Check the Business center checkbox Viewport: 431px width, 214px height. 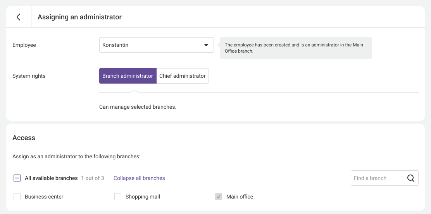pos(17,197)
